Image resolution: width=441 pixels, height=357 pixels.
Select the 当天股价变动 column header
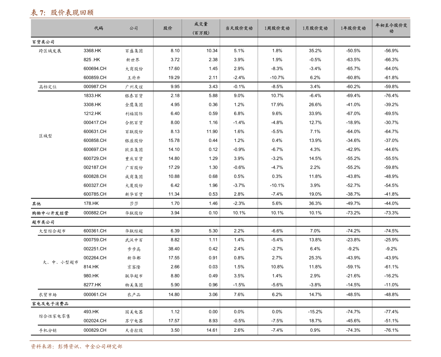coord(239,28)
